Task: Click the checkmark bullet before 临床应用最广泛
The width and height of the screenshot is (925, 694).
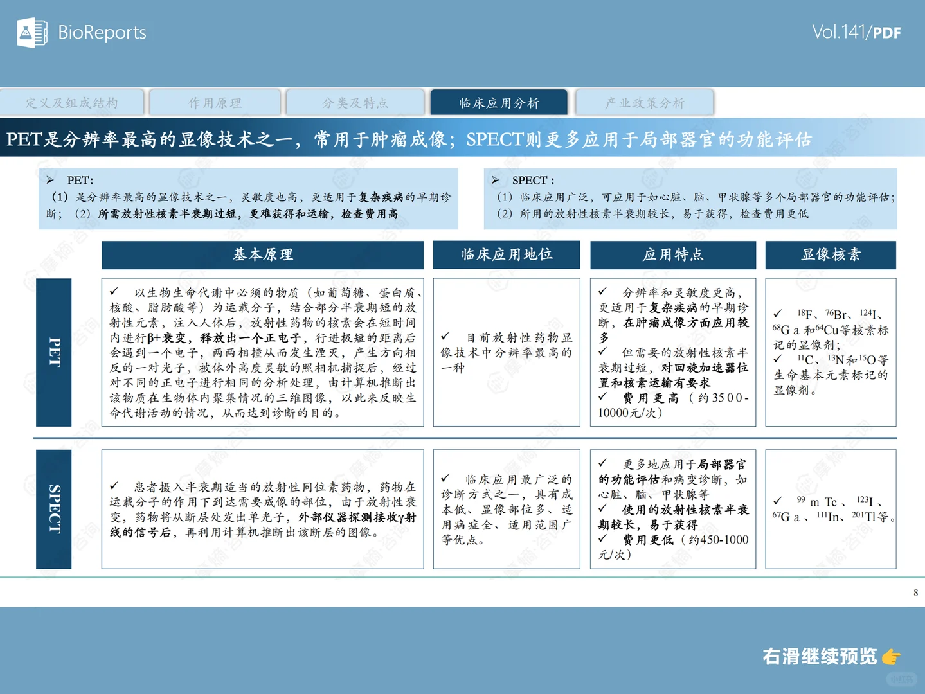Action: tap(446, 479)
